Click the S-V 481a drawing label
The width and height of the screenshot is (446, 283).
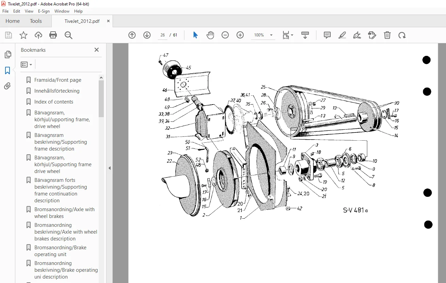(x=356, y=210)
